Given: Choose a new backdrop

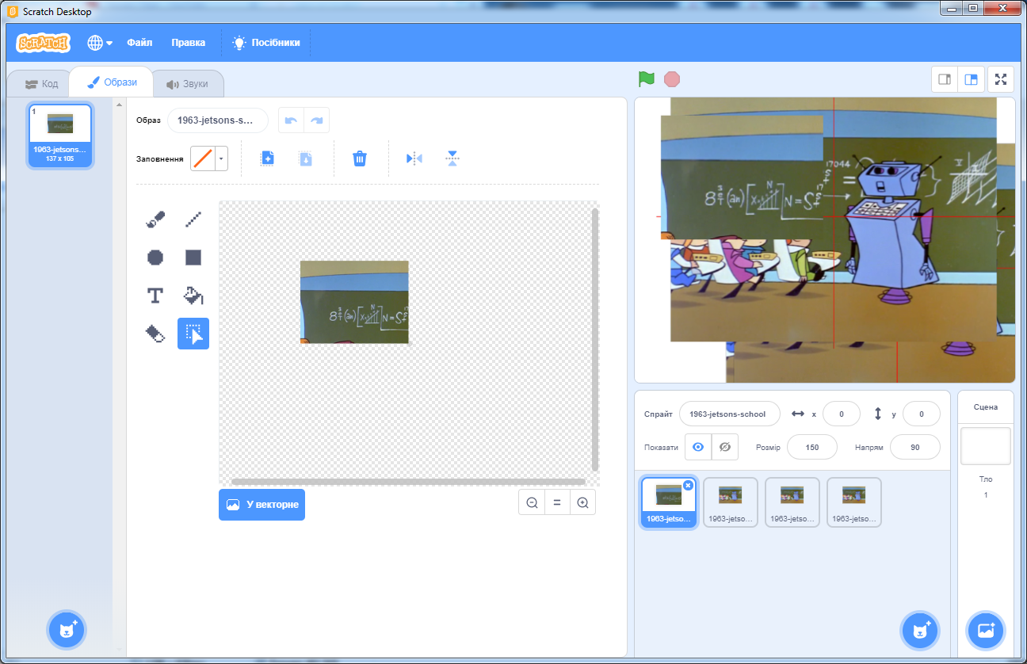Looking at the screenshot, I should 986,630.
